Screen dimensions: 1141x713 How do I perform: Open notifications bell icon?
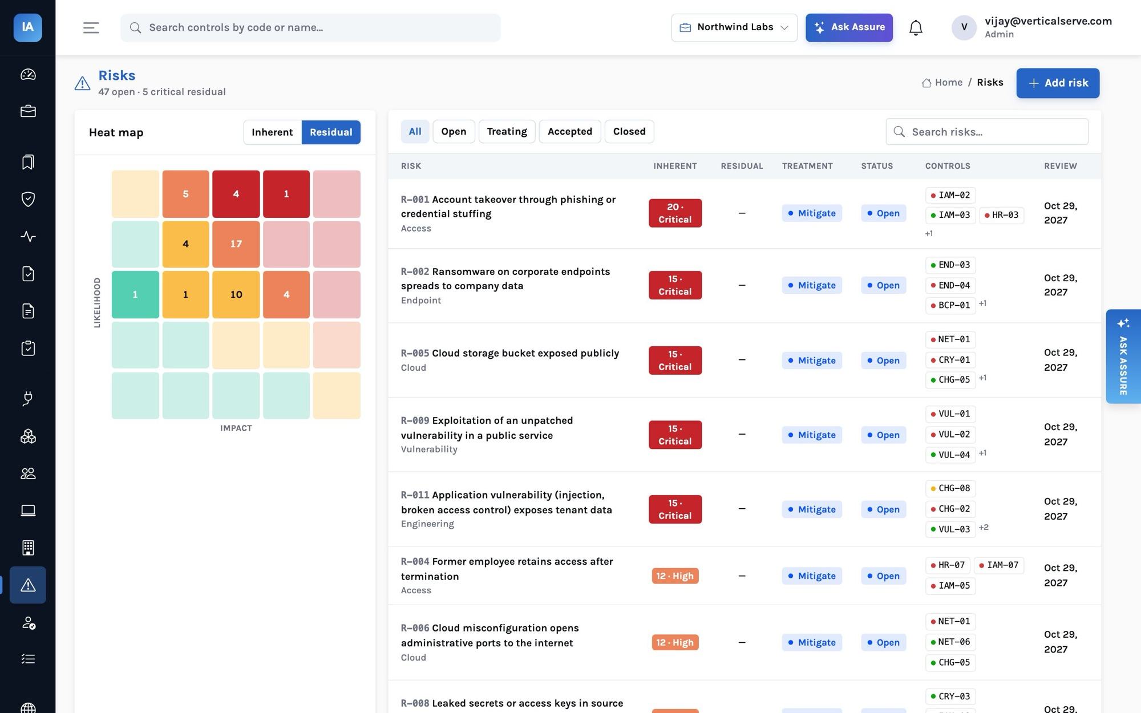[916, 27]
